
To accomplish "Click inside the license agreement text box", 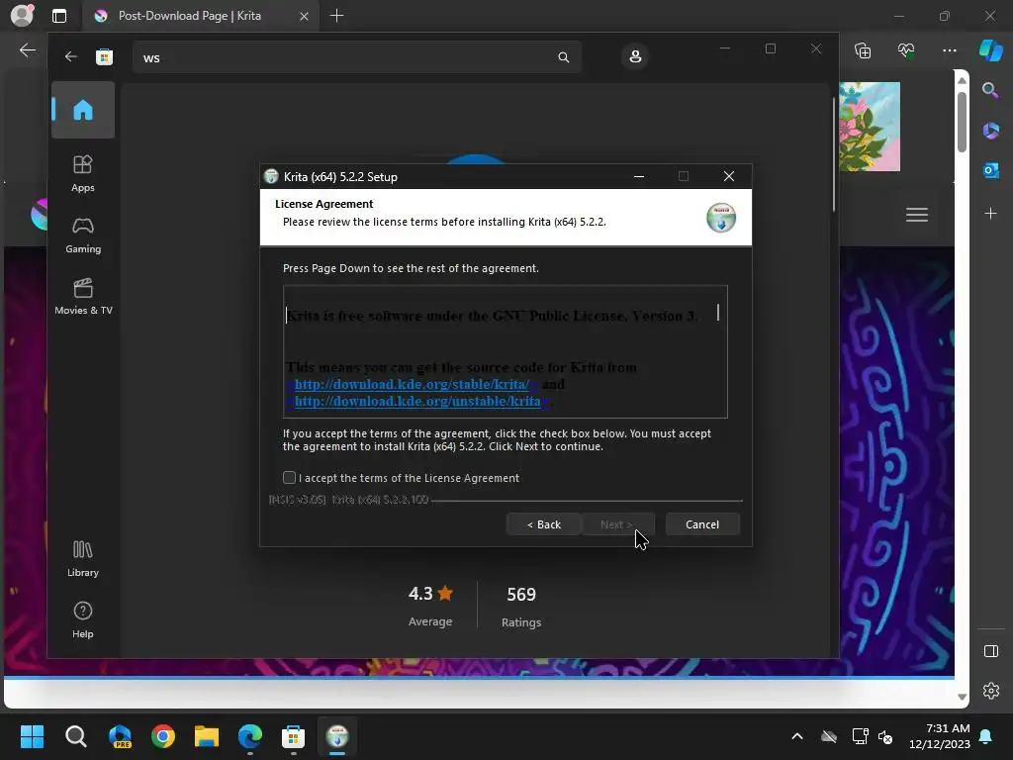I will click(x=506, y=351).
